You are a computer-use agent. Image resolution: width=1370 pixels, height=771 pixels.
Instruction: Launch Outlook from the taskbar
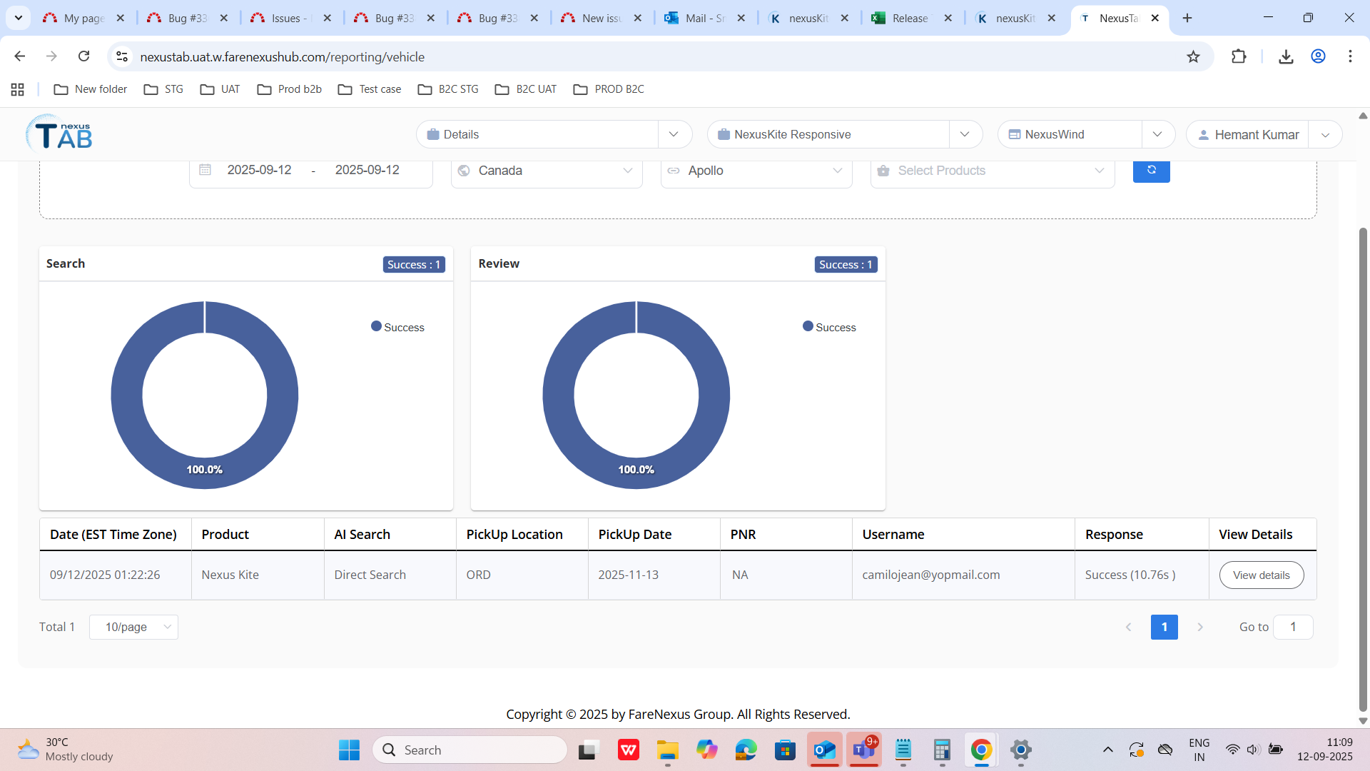coord(824,750)
